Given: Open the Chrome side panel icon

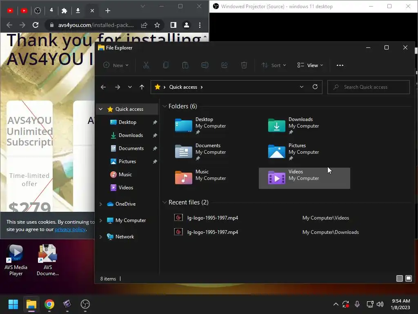Looking at the screenshot, I should point(173,25).
